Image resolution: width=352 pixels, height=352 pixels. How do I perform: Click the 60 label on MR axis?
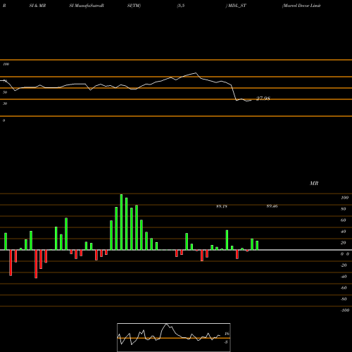[x=343, y=220]
